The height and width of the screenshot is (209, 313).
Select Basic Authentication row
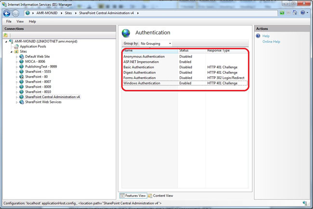(x=185, y=67)
